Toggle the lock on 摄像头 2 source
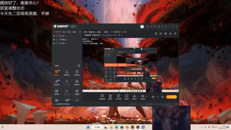231x130 pixels. click(x=57, y=40)
